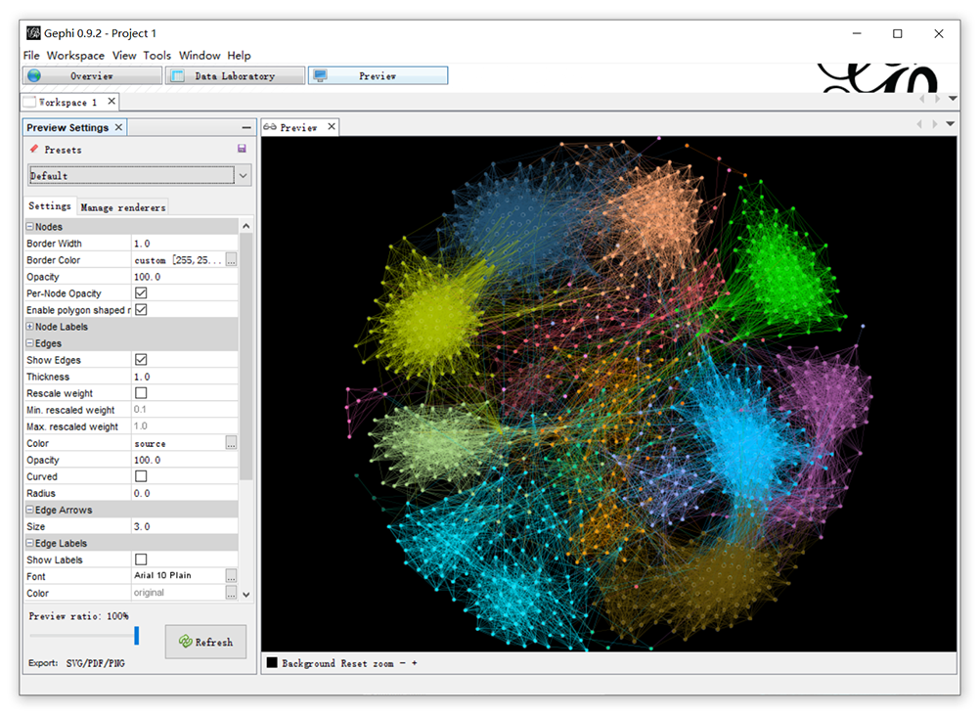
Task: Click the Data Laboratory table icon
Action: click(x=177, y=75)
